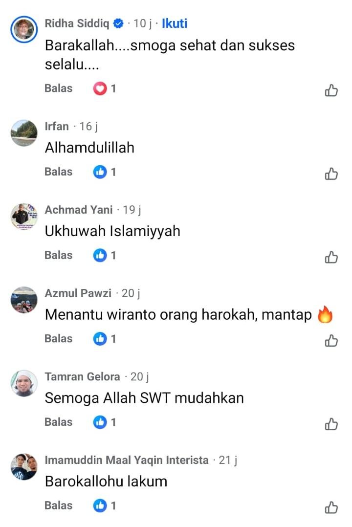Image resolution: width=352 pixels, height=527 pixels.
Task: Tap Balas under Ukhuwah Islamiyyah comment
Action: [x=59, y=255]
